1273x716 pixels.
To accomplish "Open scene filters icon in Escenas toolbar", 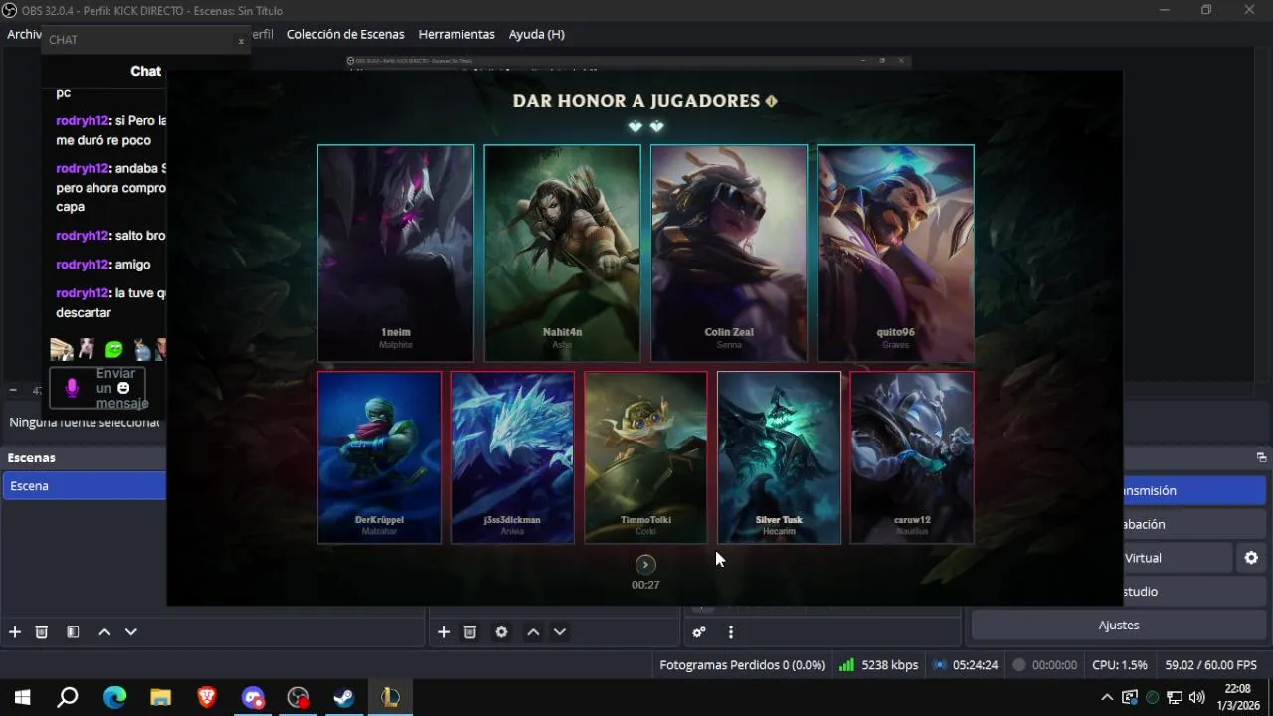I will coord(73,632).
